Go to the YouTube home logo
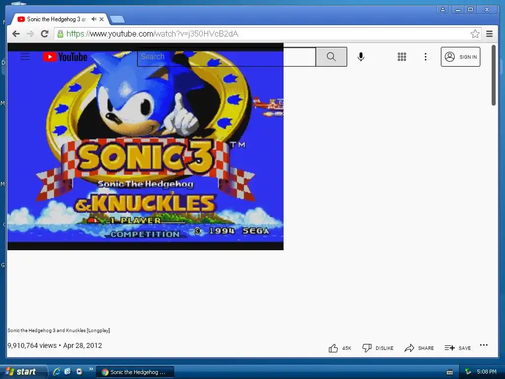Screen dimensions: 505x379 pyautogui.click(x=65, y=57)
